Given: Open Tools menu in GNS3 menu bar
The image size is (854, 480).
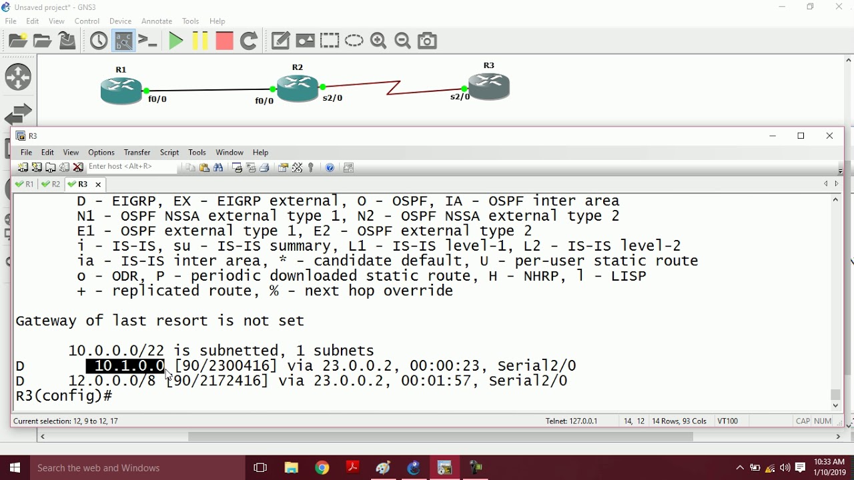Looking at the screenshot, I should [191, 21].
